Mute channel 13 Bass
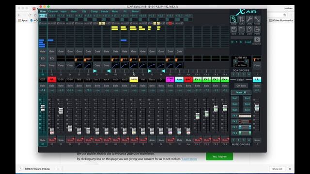The image size is (310, 174). (x=152, y=140)
